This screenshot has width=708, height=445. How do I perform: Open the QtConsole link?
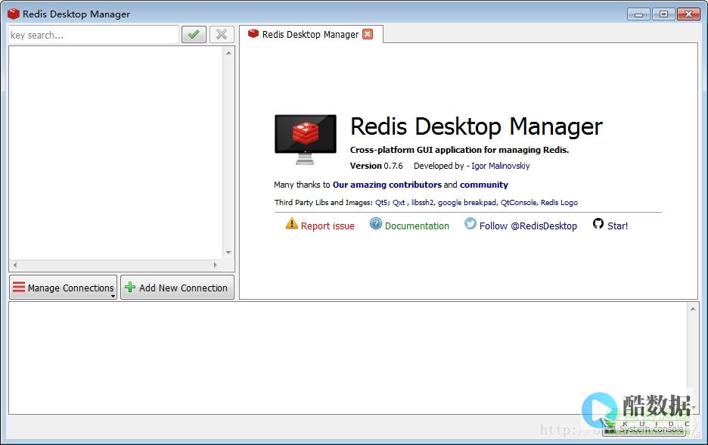(518, 203)
